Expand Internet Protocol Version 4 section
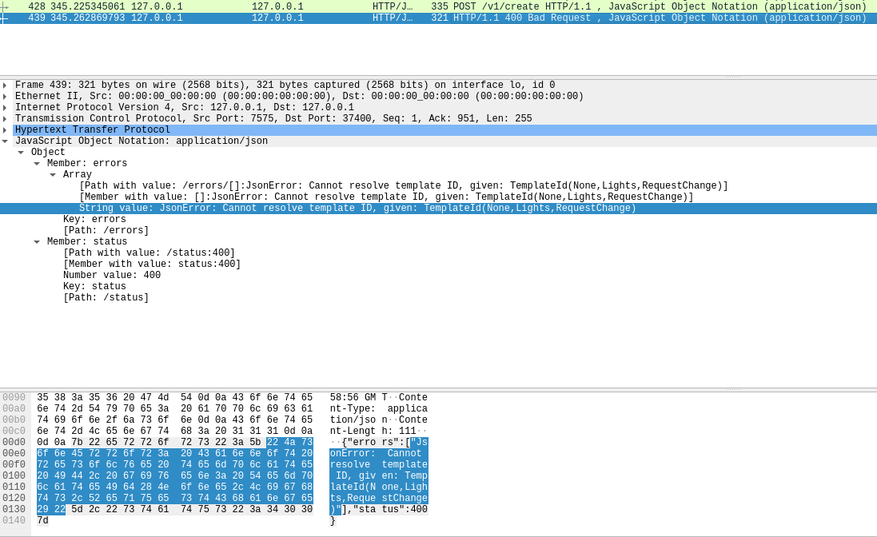The height and width of the screenshot is (537, 877). tap(5, 108)
